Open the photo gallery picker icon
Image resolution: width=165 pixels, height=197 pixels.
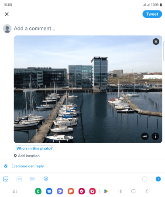6,179
